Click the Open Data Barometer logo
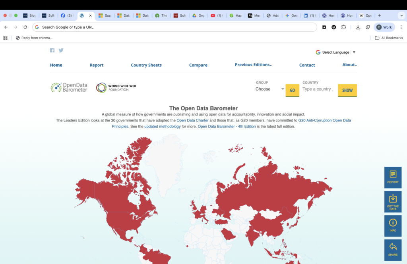 [69, 88]
